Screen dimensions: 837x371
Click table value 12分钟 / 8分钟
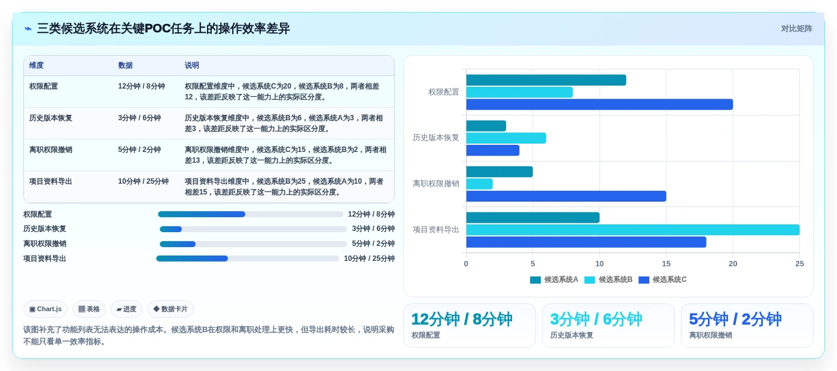142,86
